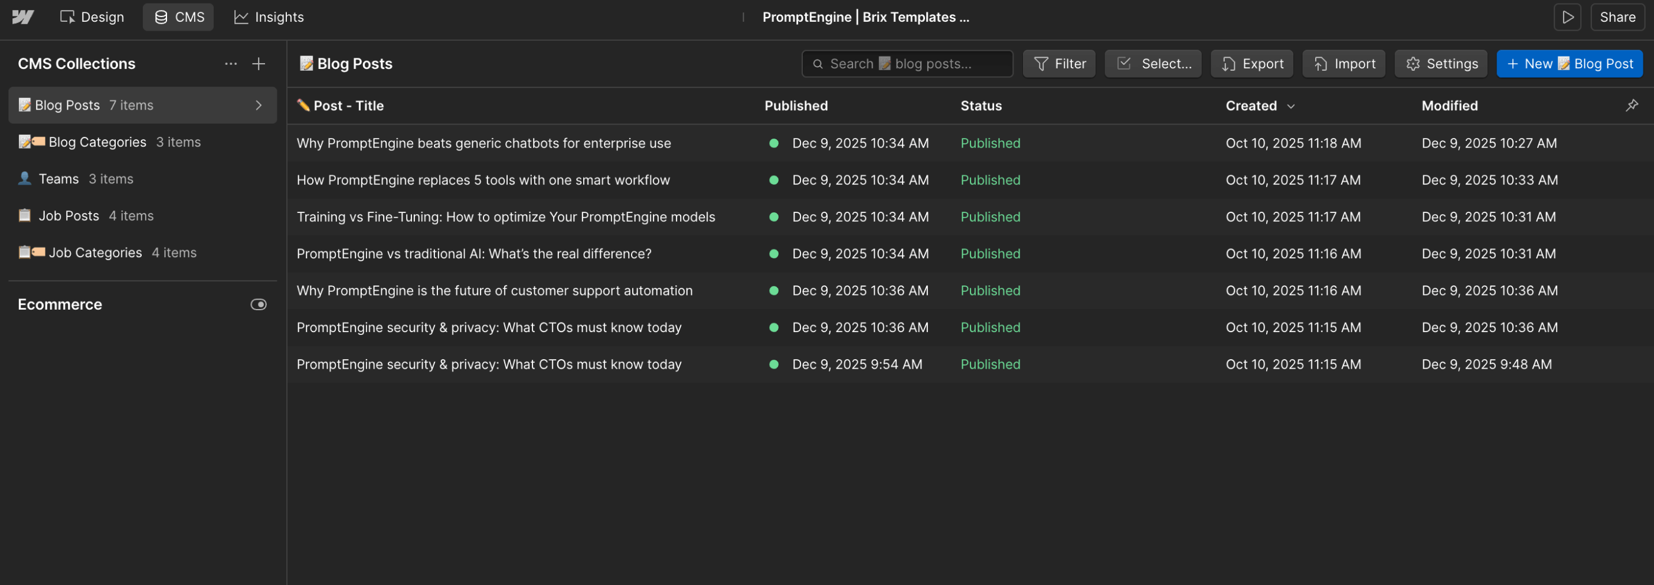Screen dimensions: 1654x585
Task: Click the blog posts search field
Action: coord(907,64)
